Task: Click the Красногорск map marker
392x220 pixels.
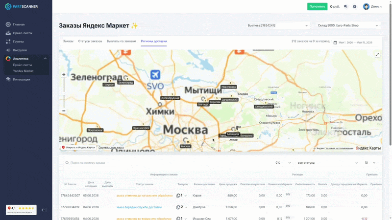Action: coord(141,128)
